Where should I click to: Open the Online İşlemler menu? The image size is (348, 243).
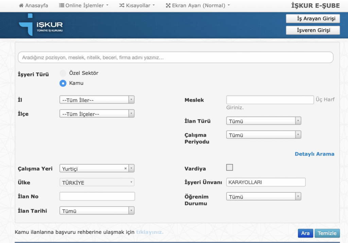point(84,5)
